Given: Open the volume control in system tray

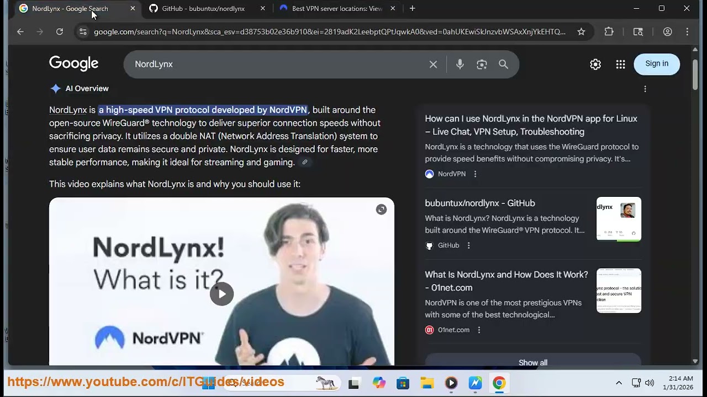Looking at the screenshot, I should point(650,383).
